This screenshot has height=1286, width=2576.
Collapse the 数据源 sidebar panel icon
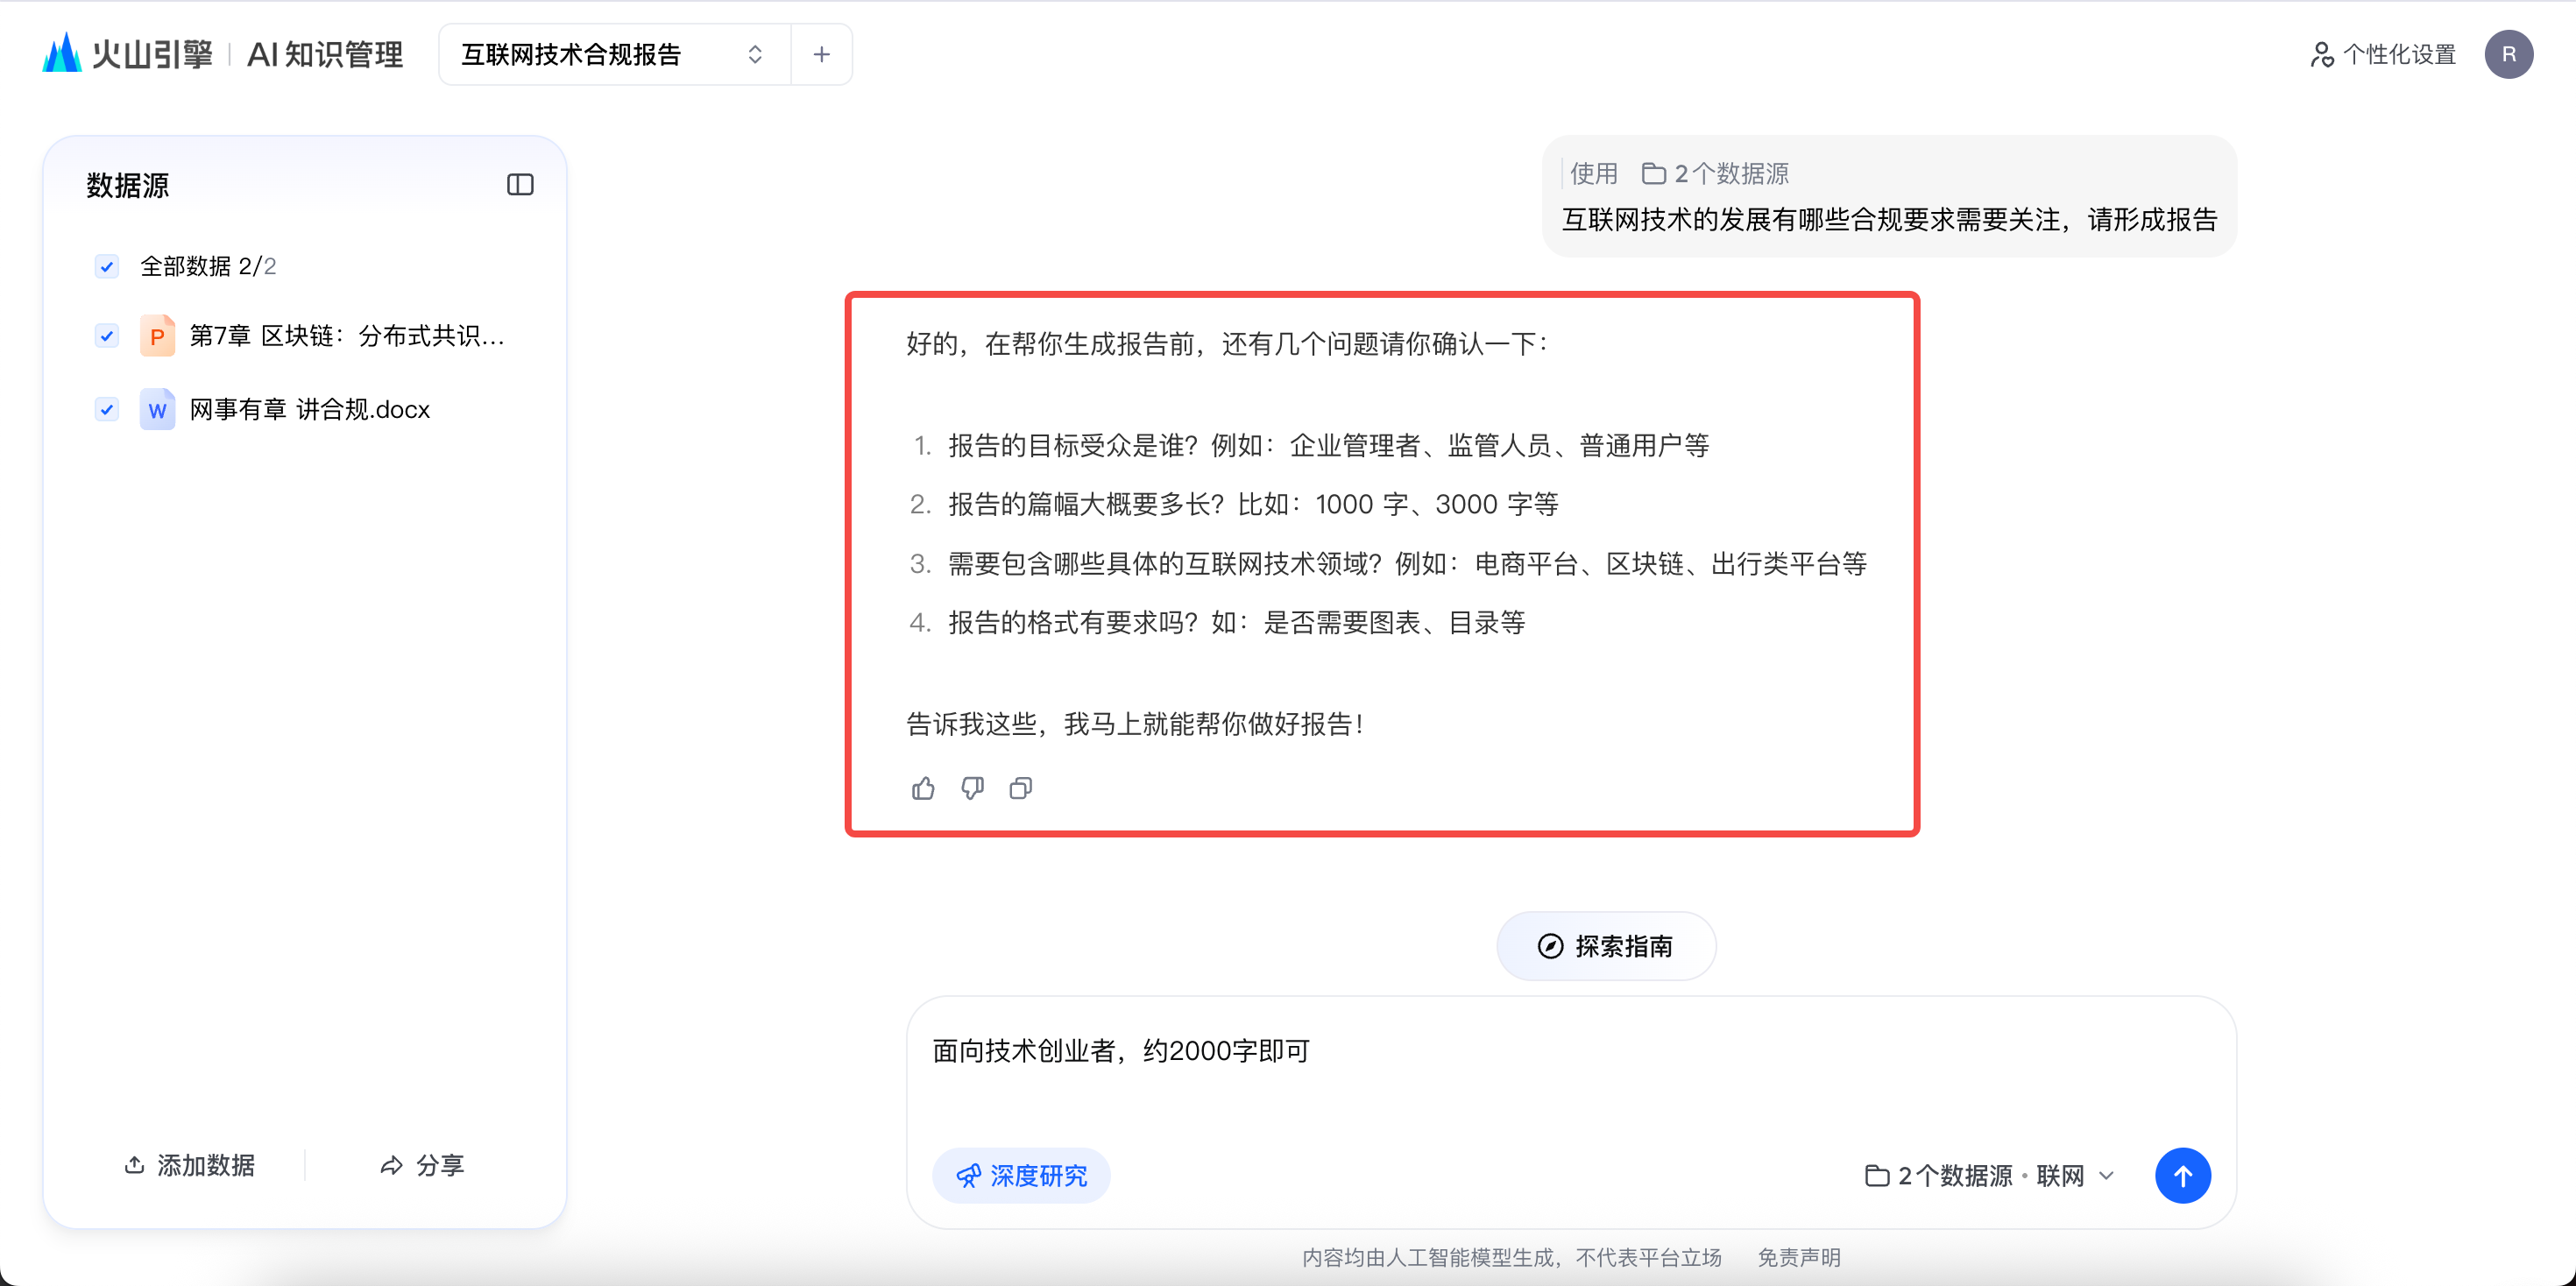520,185
